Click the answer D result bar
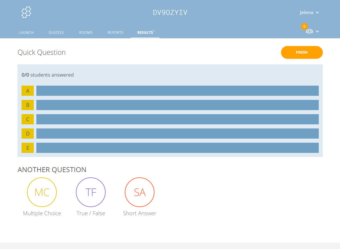340x249 pixels. (177, 134)
